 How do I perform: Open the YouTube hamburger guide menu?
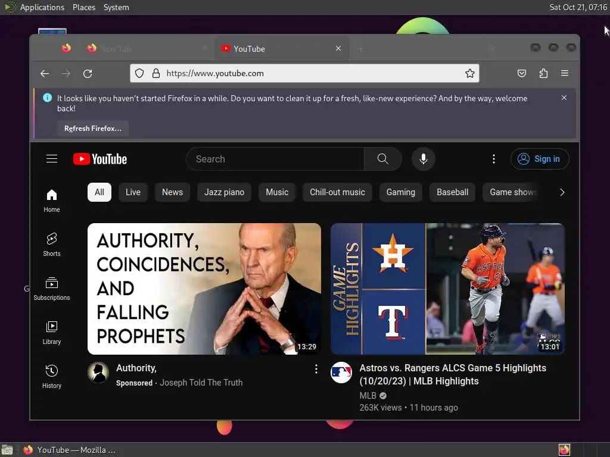(x=52, y=159)
